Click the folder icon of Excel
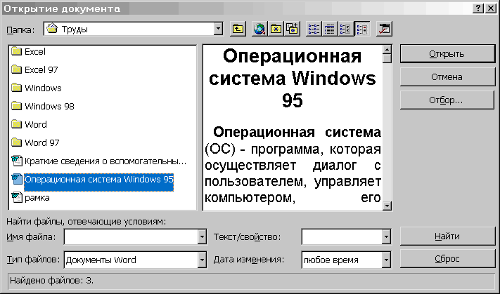 [x=16, y=51]
